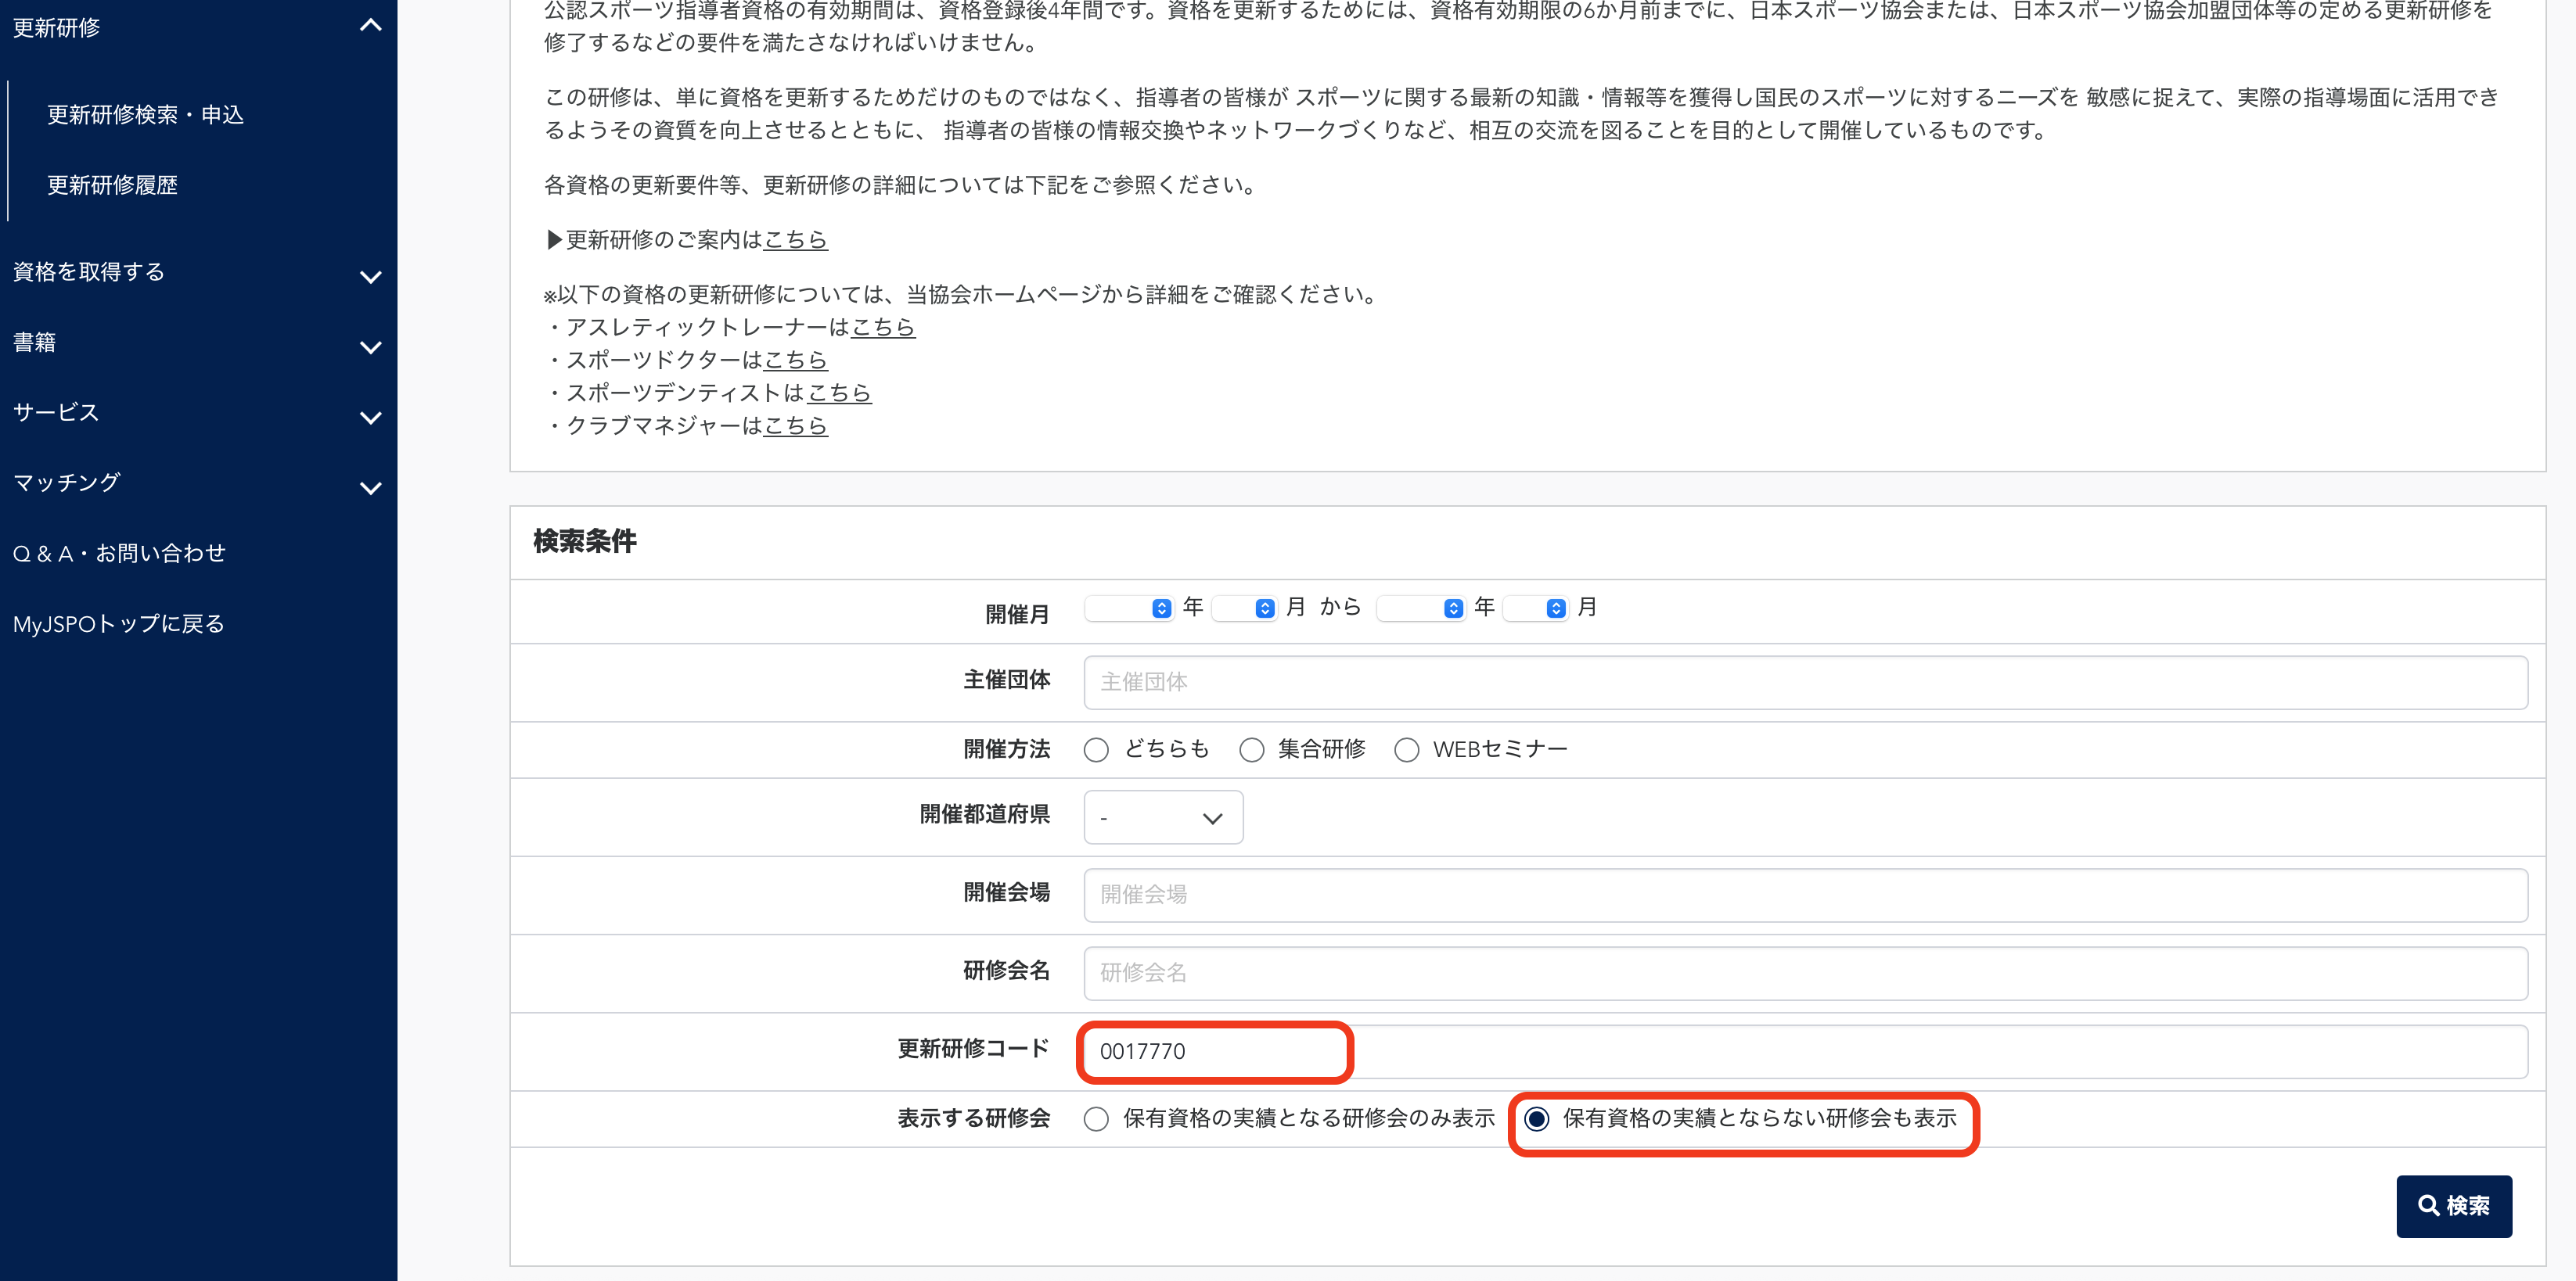
Task: Select the WEBセミナー radio option
Action: coord(1406,749)
